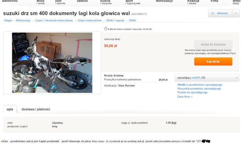The width and height of the screenshot is (245, 148).
Task: Click the stopwatch icon beside auction end time
Action: (x=106, y=29)
